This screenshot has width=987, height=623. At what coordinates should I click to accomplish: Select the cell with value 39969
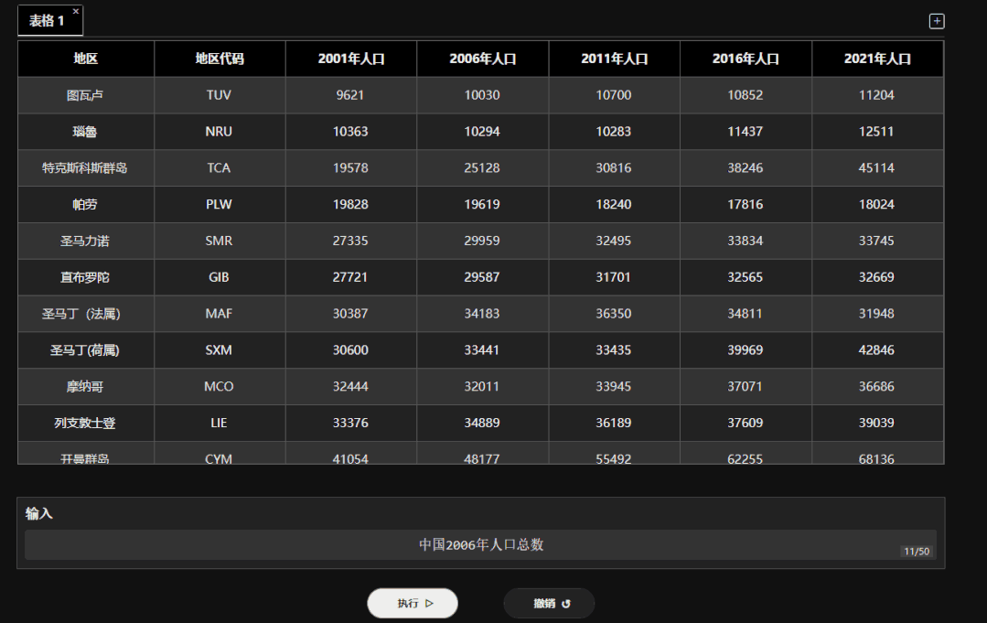click(x=746, y=350)
